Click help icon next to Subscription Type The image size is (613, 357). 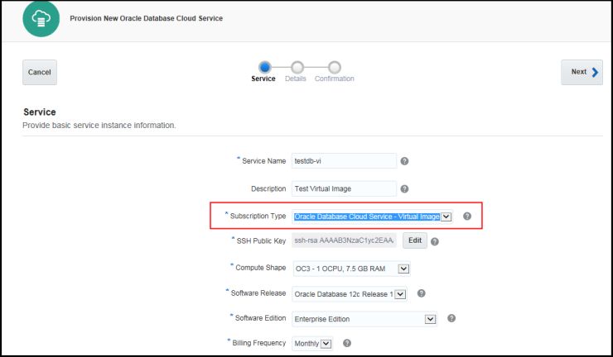pos(467,217)
